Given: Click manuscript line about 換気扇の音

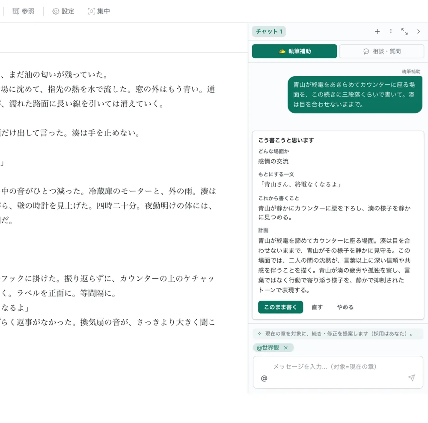Looking at the screenshot, I should [x=107, y=322].
